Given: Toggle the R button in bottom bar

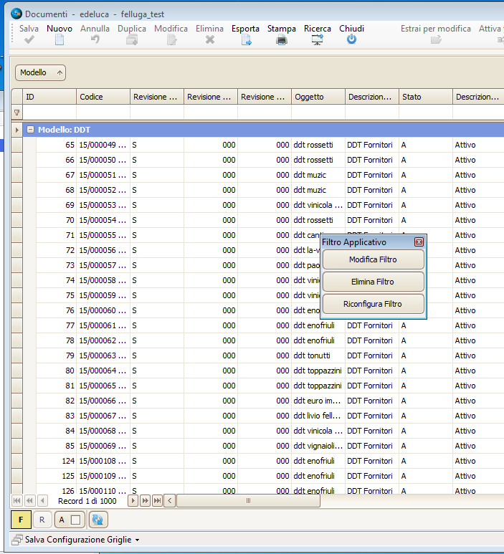Looking at the screenshot, I should (42, 520).
